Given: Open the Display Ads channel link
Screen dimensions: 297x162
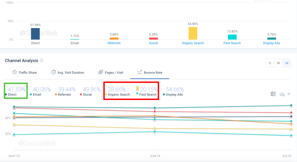Looking at the screenshot, I should tap(271, 43).
